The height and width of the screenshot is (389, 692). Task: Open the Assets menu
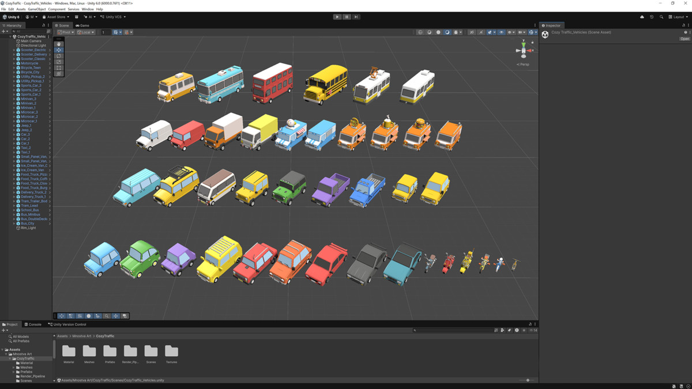tap(21, 9)
